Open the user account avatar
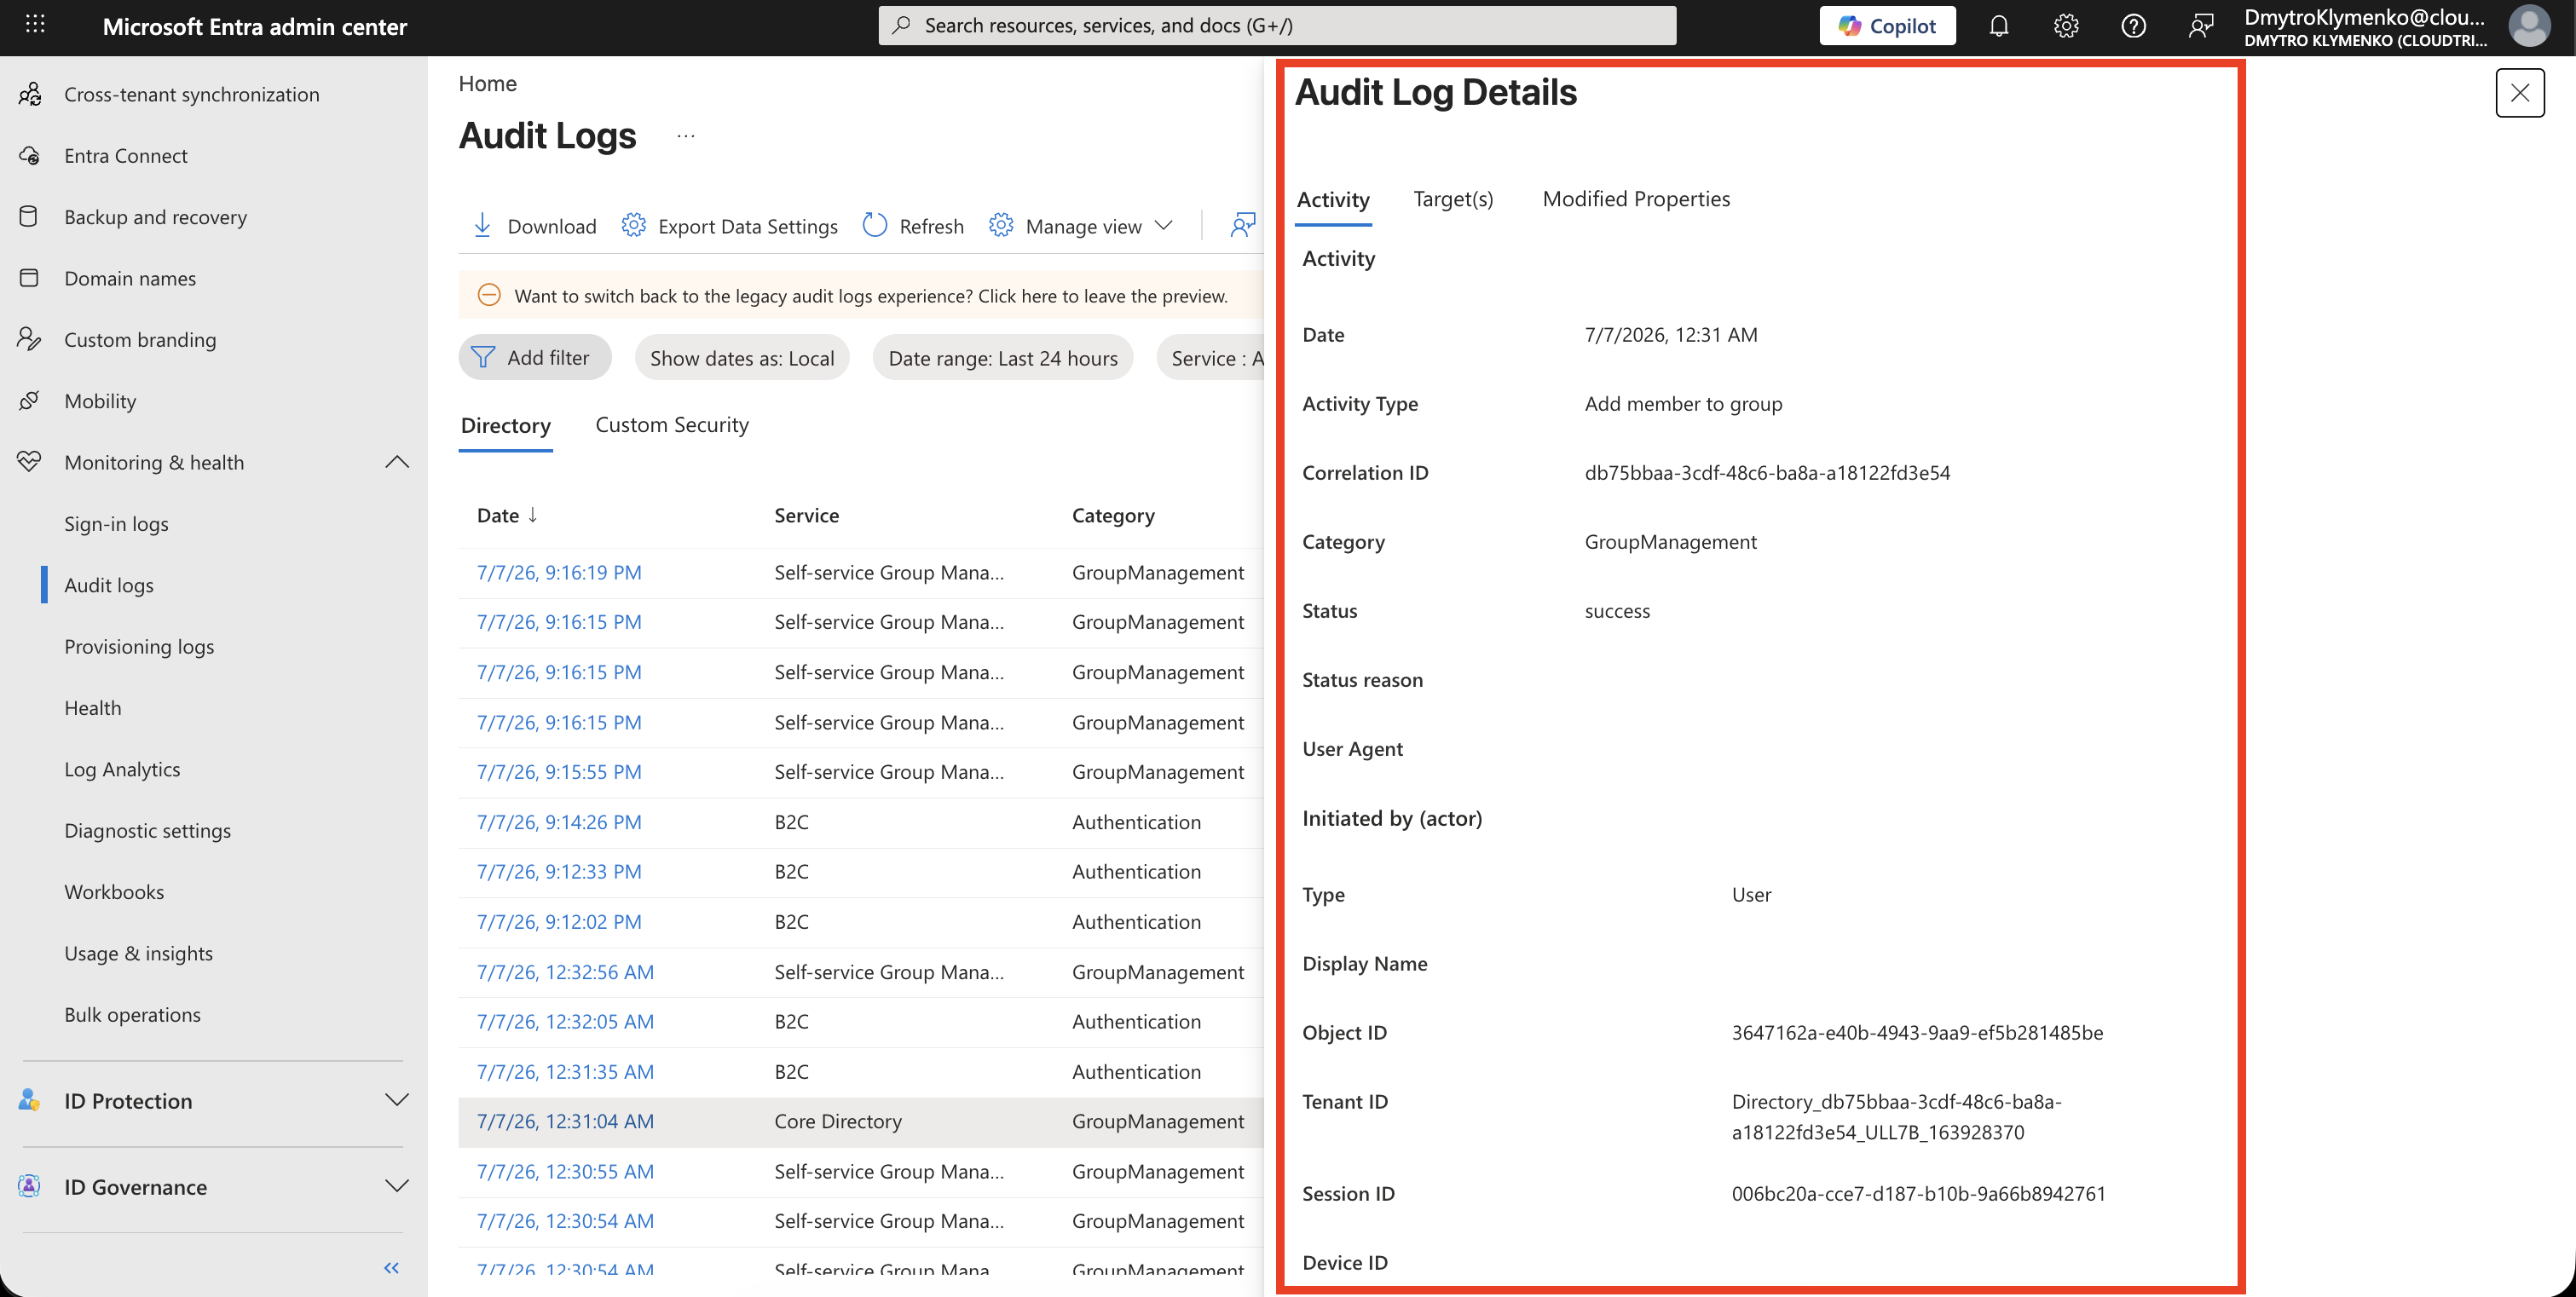 pos(2528,26)
